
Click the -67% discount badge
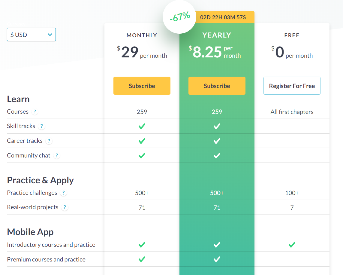click(179, 17)
